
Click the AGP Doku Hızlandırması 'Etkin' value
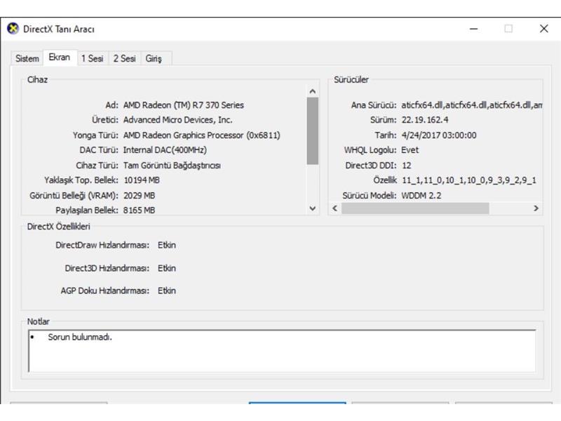click(x=167, y=290)
